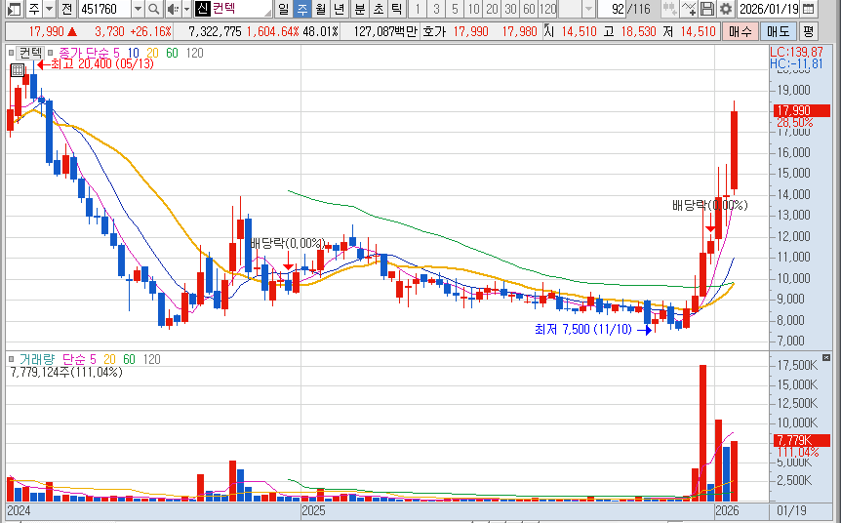Click the 최저 7,500 (11/10) low marker
Viewport: 841px width, 523px height.
592,329
